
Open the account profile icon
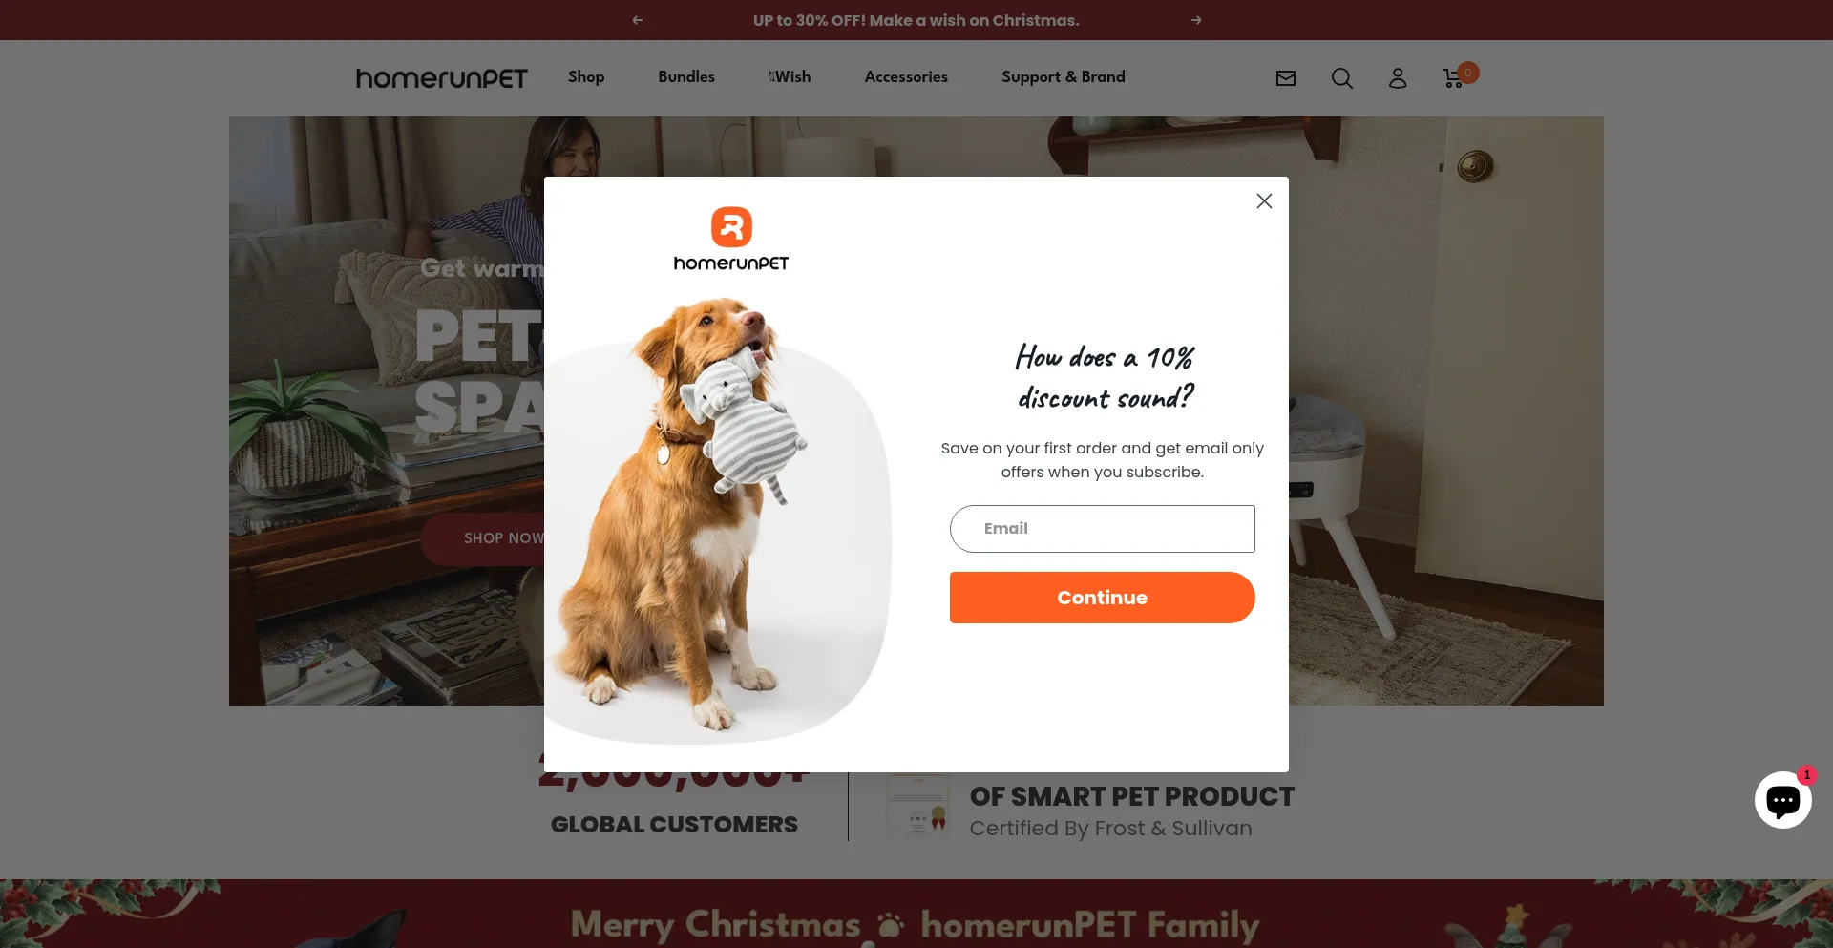pyautogui.click(x=1398, y=78)
